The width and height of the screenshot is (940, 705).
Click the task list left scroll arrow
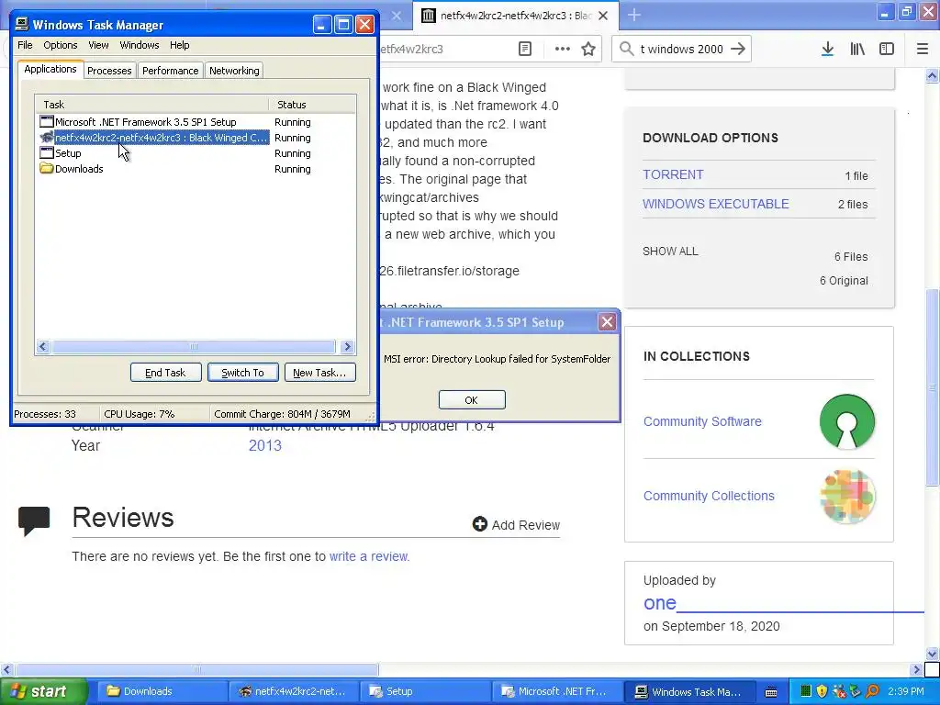click(x=42, y=346)
